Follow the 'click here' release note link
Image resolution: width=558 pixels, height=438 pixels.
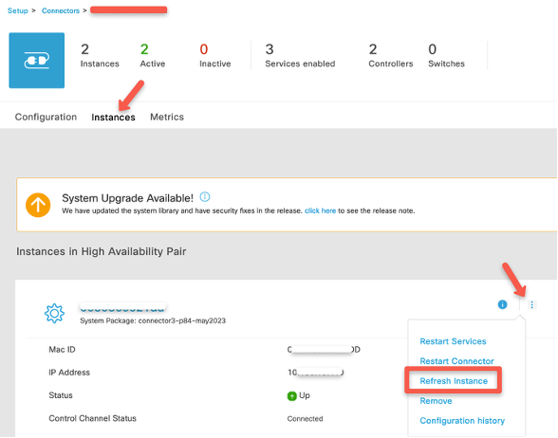pos(320,210)
